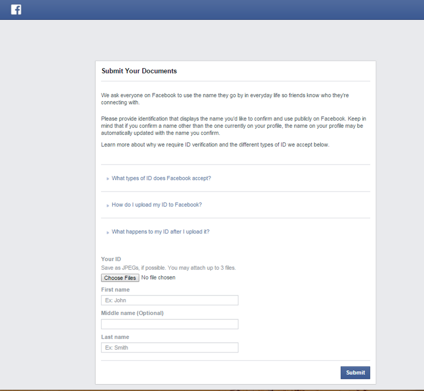Viewport: 424px width, 391px height.
Task: Focus the Middle name input field
Action: click(170, 324)
